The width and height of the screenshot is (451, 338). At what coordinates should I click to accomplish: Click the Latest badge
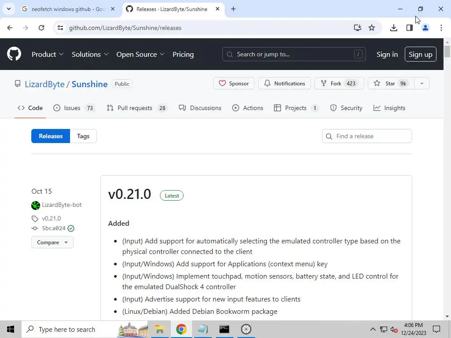172,195
